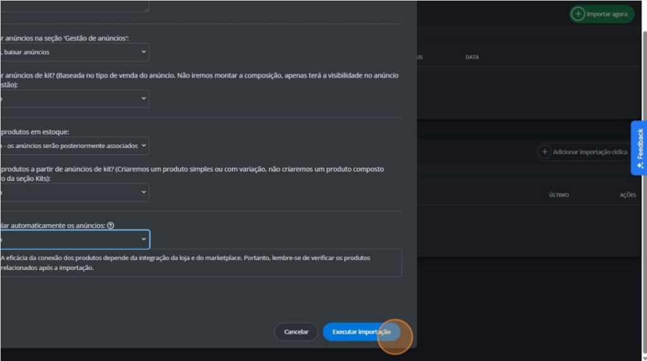Click the textarea resize handle at top

click(147, 9)
